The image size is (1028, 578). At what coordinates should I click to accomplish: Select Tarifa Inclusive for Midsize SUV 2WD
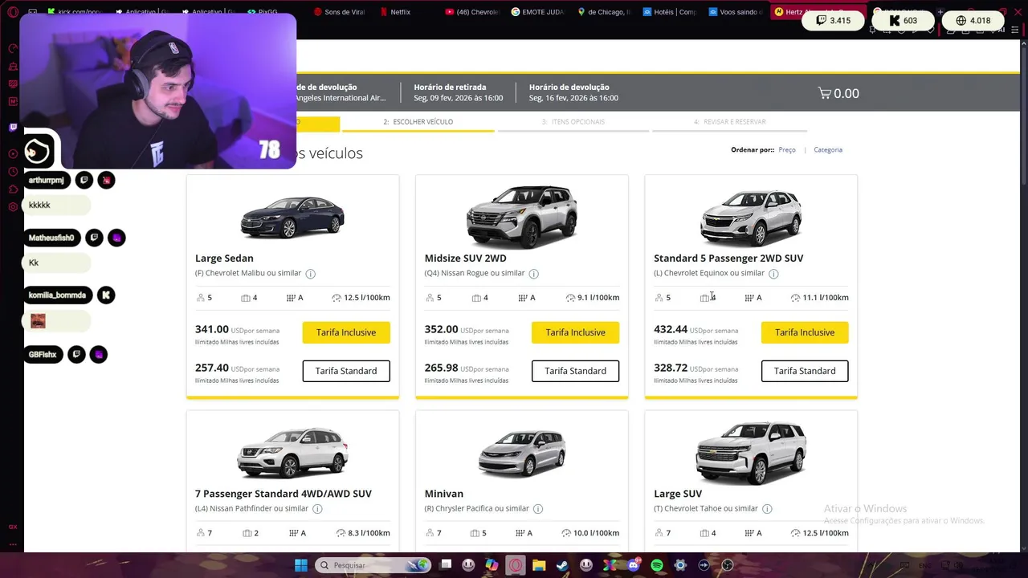point(575,332)
